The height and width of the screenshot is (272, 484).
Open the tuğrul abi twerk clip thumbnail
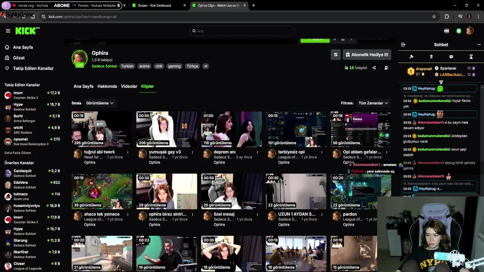tap(102, 129)
